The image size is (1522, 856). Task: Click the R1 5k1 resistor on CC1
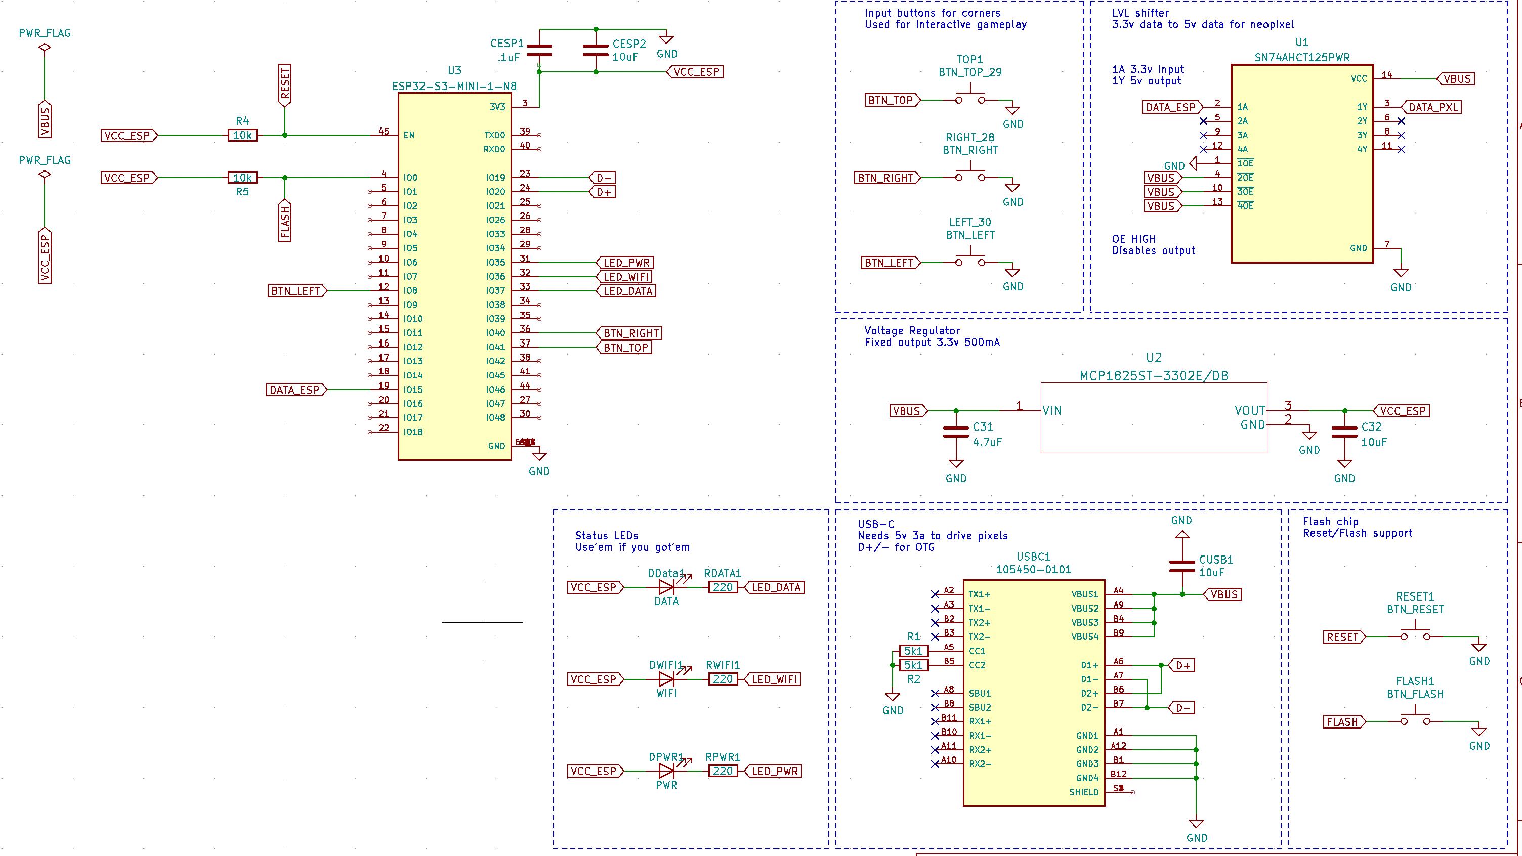(913, 651)
